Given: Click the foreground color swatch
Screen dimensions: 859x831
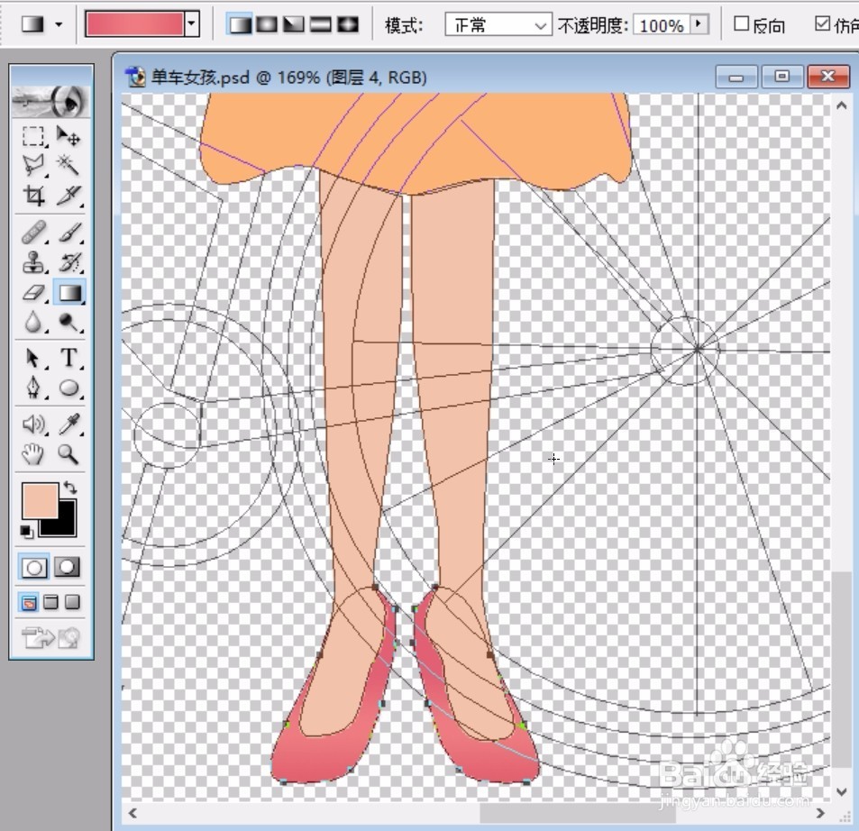Looking at the screenshot, I should [40, 501].
